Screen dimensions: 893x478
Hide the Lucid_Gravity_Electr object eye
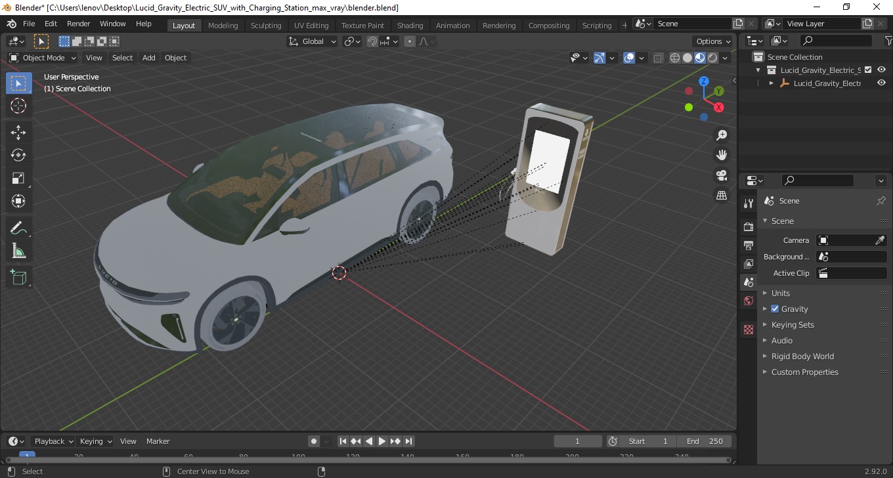[x=882, y=83]
